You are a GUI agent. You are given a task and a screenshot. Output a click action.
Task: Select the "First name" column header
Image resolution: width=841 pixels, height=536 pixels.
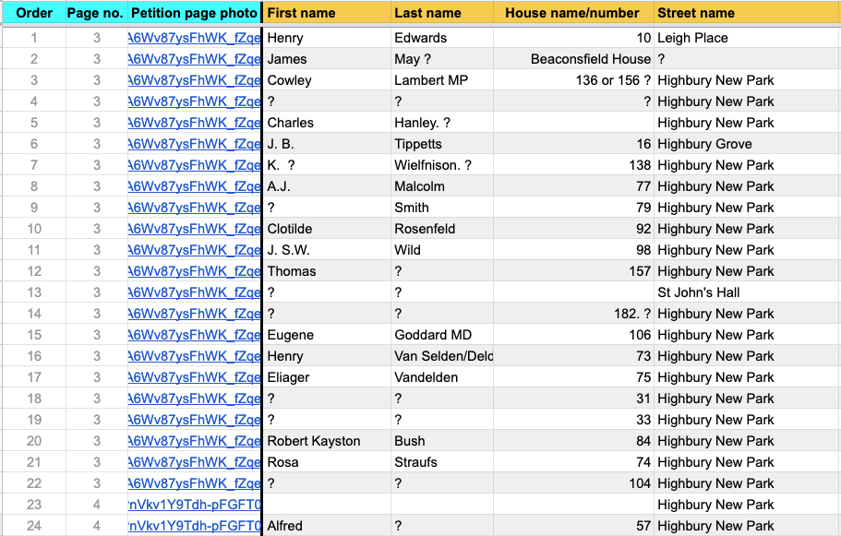pyautogui.click(x=301, y=13)
